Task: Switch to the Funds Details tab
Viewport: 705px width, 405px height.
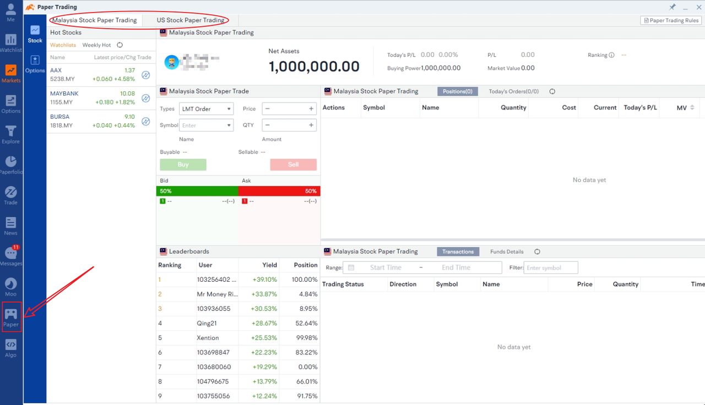Action: (507, 251)
